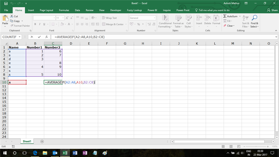The height and width of the screenshot is (157, 279).
Task: Confirm formula with the checkmark icon
Action: [x=39, y=37]
